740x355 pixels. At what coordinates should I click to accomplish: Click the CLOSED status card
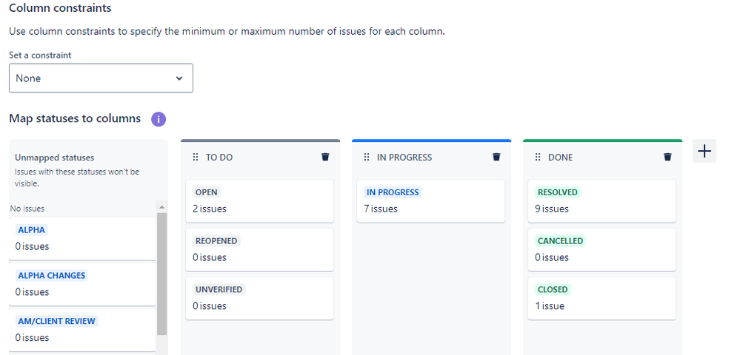[601, 297]
